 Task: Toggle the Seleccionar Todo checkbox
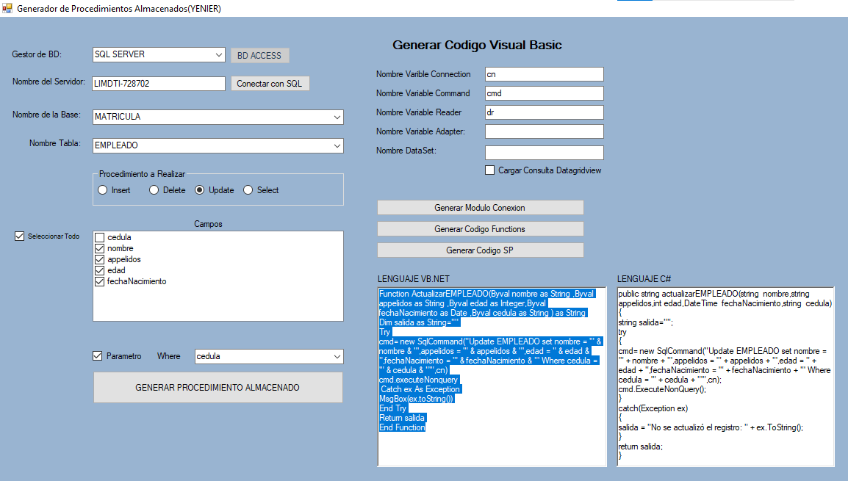point(20,236)
